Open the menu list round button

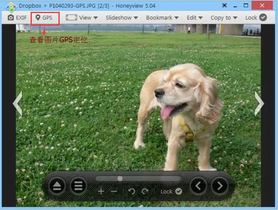(x=78, y=186)
